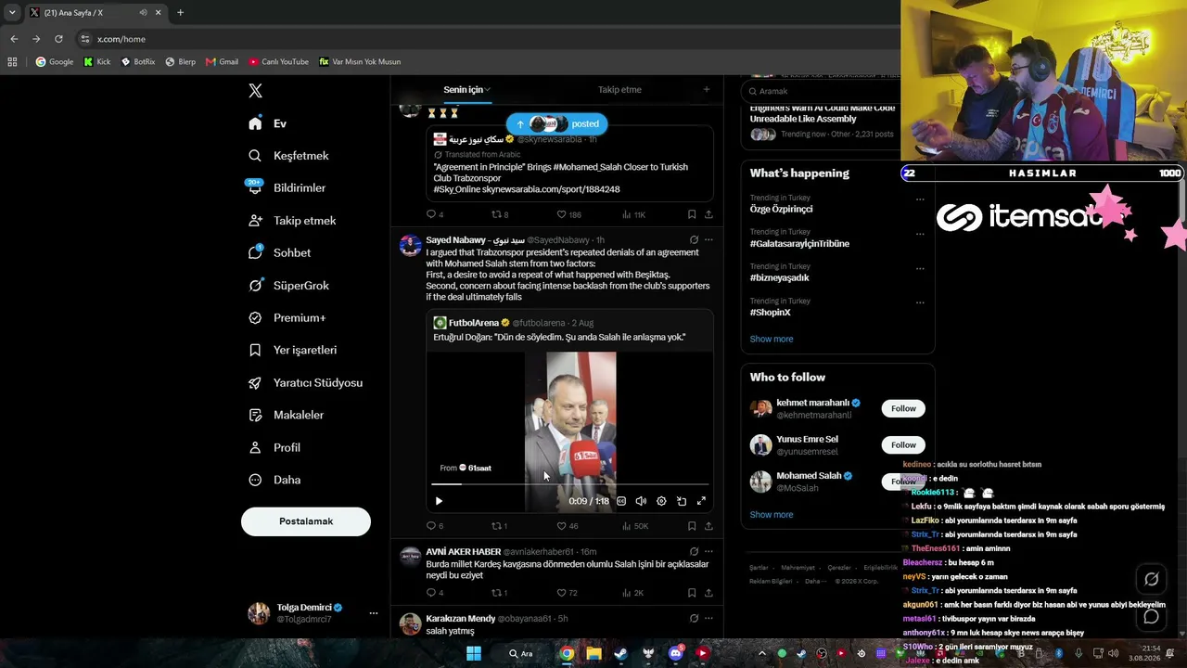
Task: Switch to the Takip etme tab
Action: tap(619, 90)
